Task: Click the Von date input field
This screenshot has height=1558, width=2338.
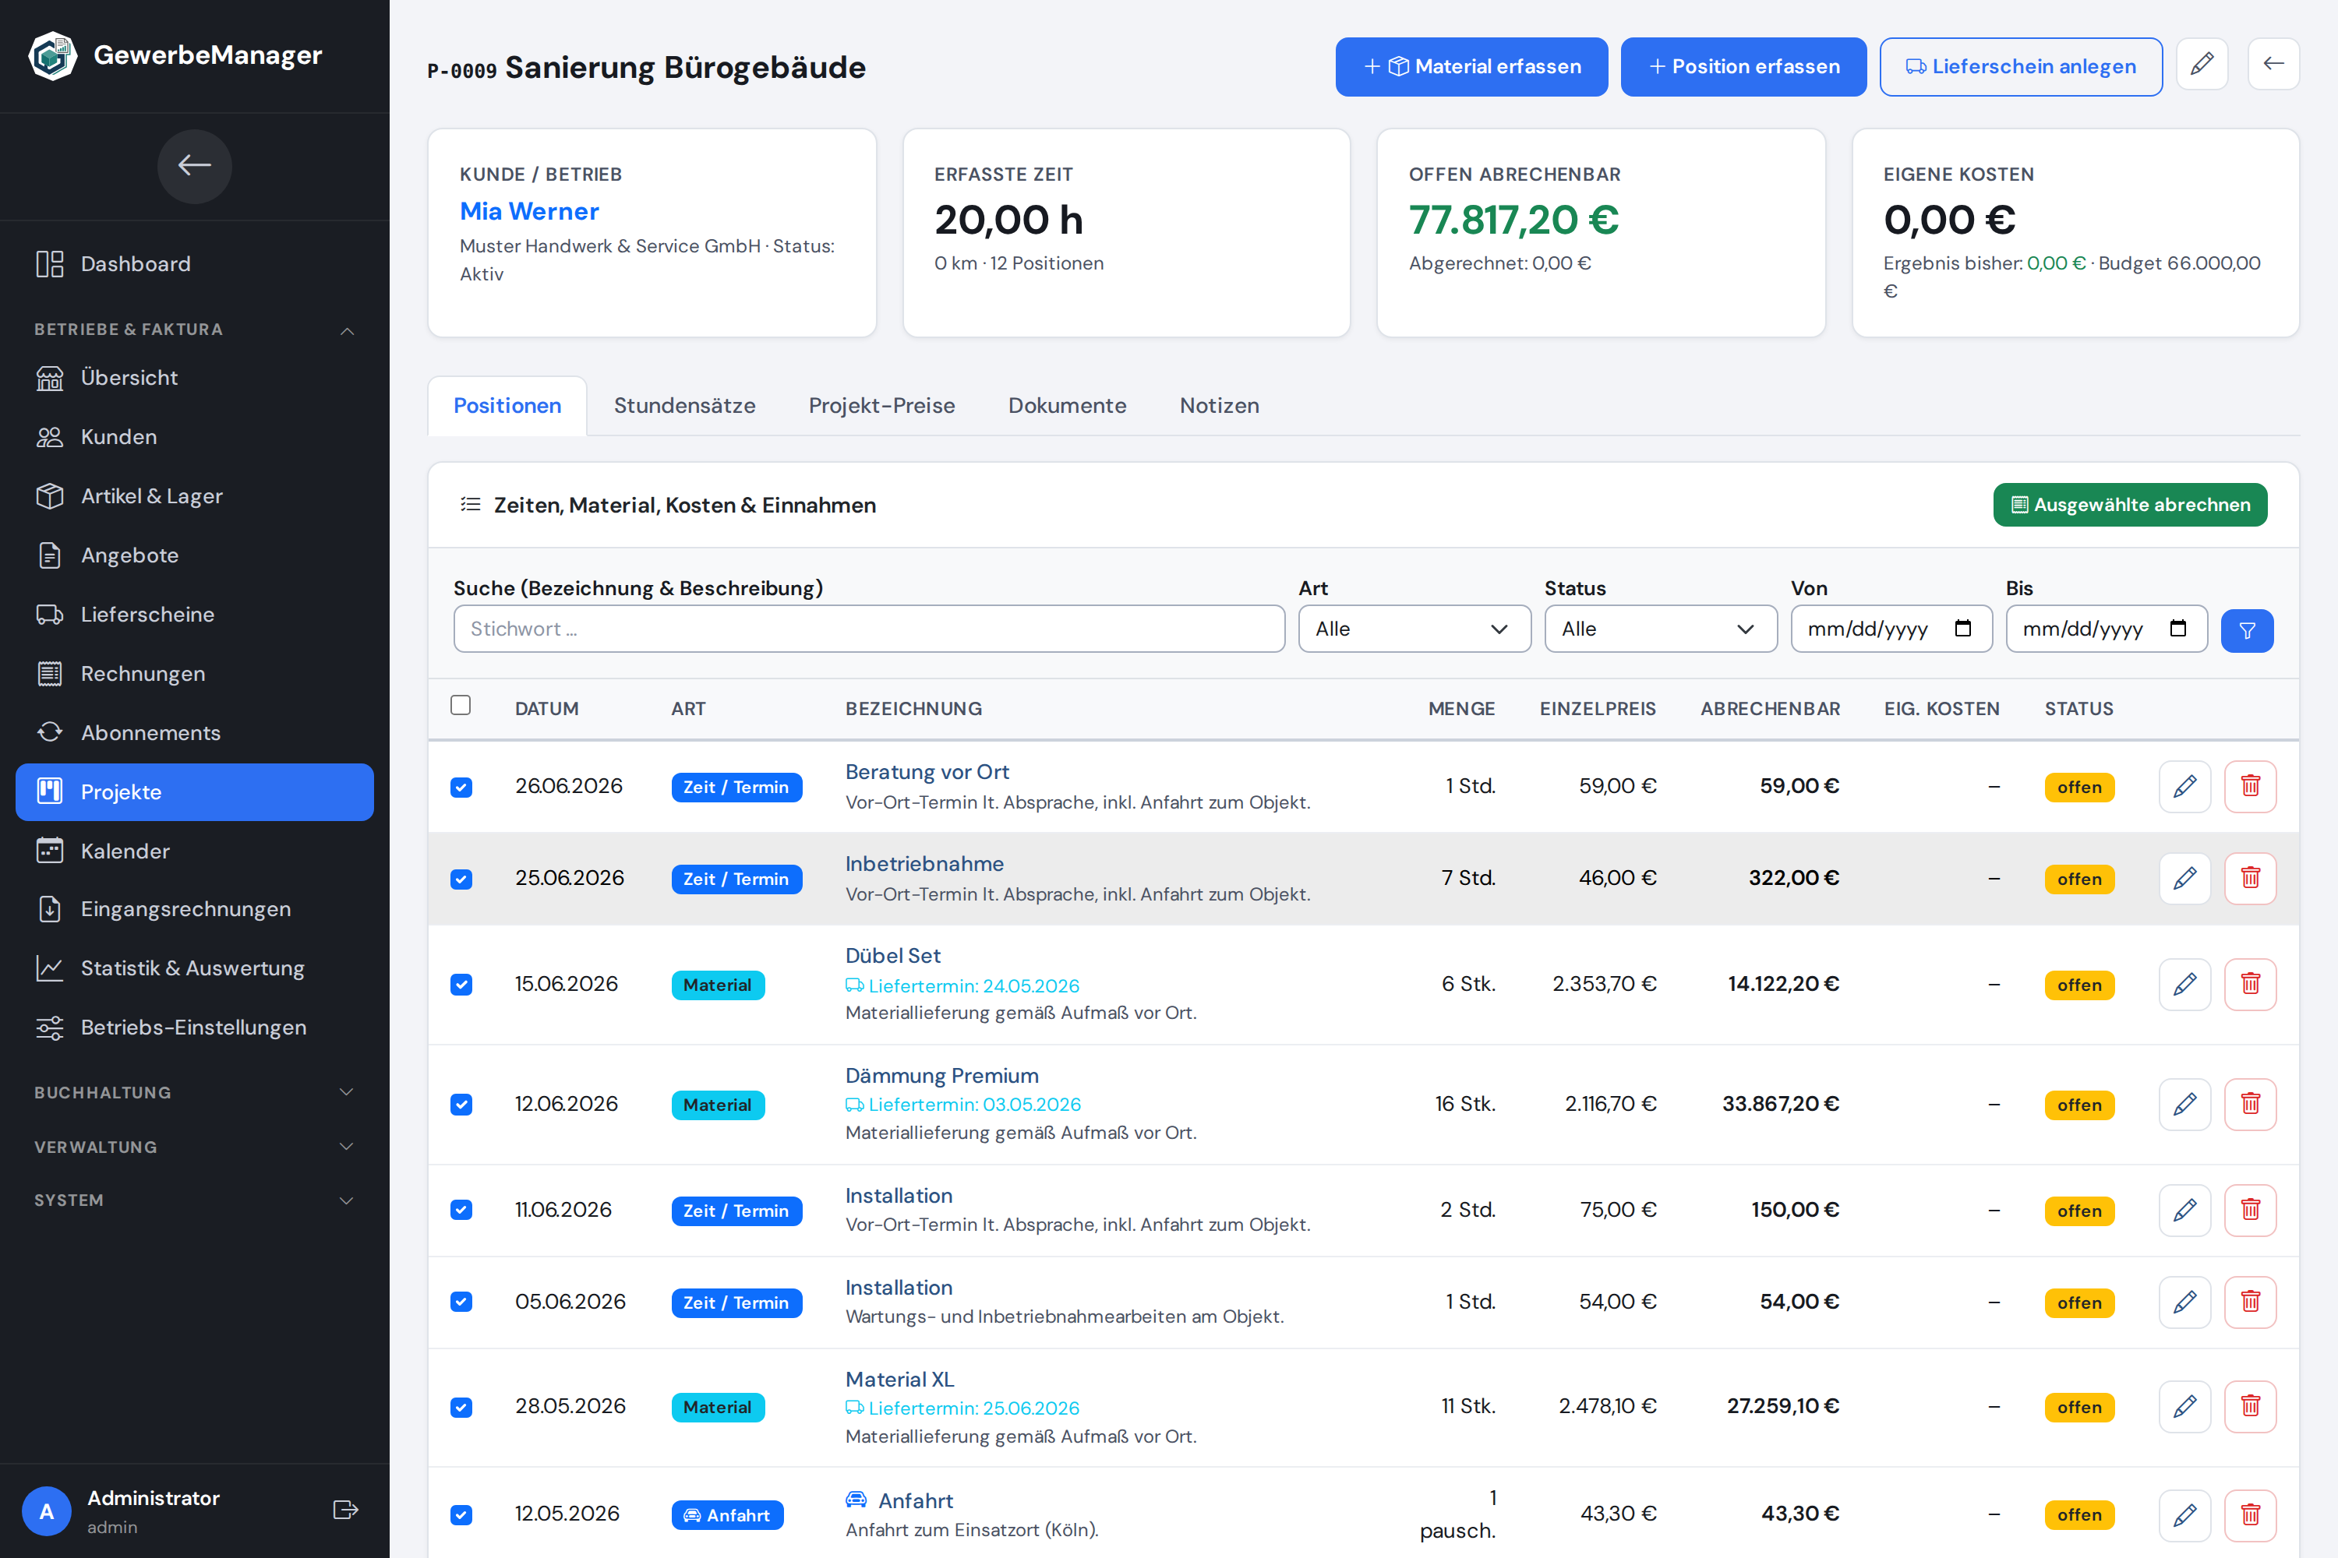Action: [x=1891, y=629]
